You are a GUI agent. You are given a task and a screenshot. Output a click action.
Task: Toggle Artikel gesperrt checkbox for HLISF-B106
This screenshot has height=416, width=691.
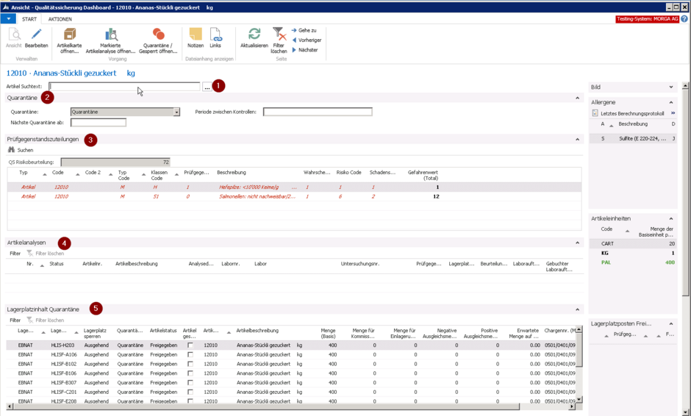(190, 373)
